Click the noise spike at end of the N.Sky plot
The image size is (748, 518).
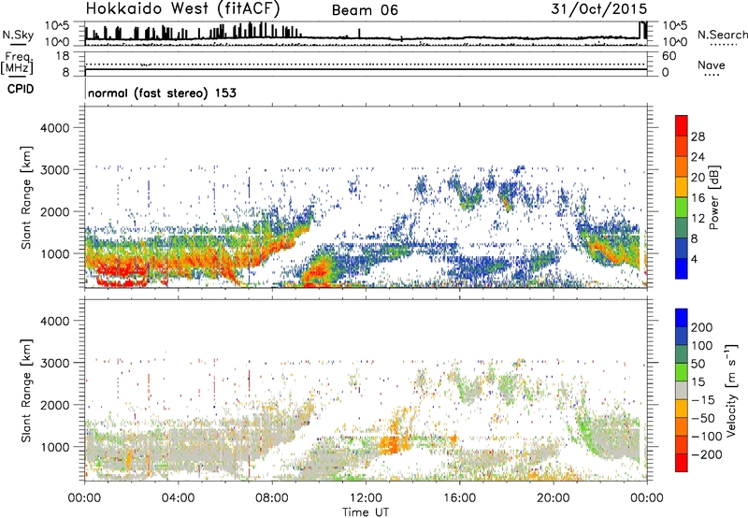[x=643, y=30]
